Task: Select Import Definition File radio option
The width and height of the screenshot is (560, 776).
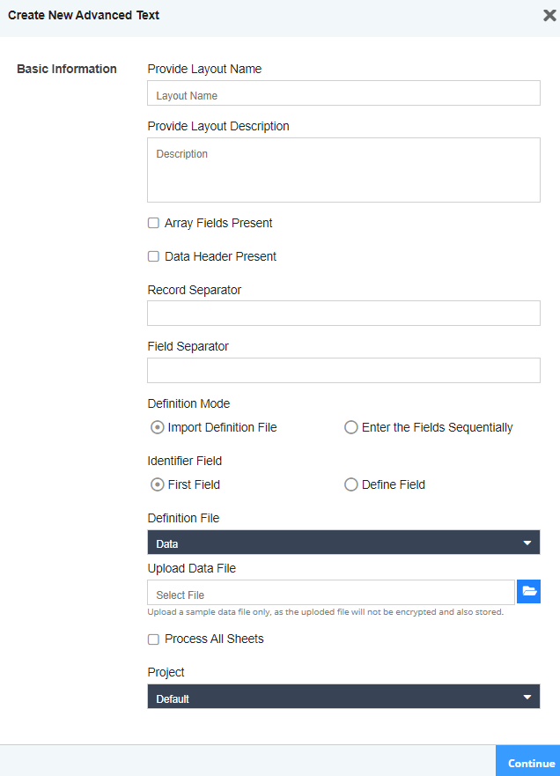Action: [158, 428]
